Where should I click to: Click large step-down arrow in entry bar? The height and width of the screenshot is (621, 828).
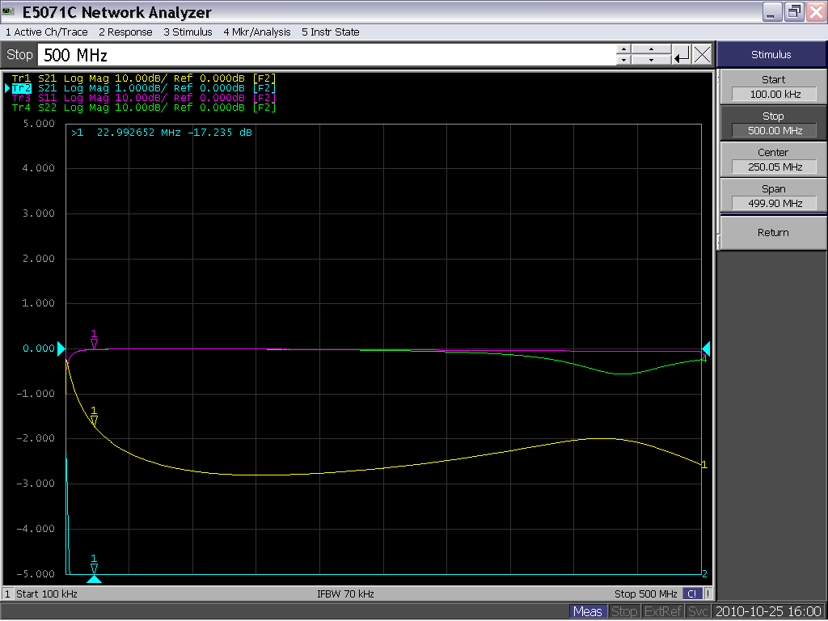tap(651, 60)
